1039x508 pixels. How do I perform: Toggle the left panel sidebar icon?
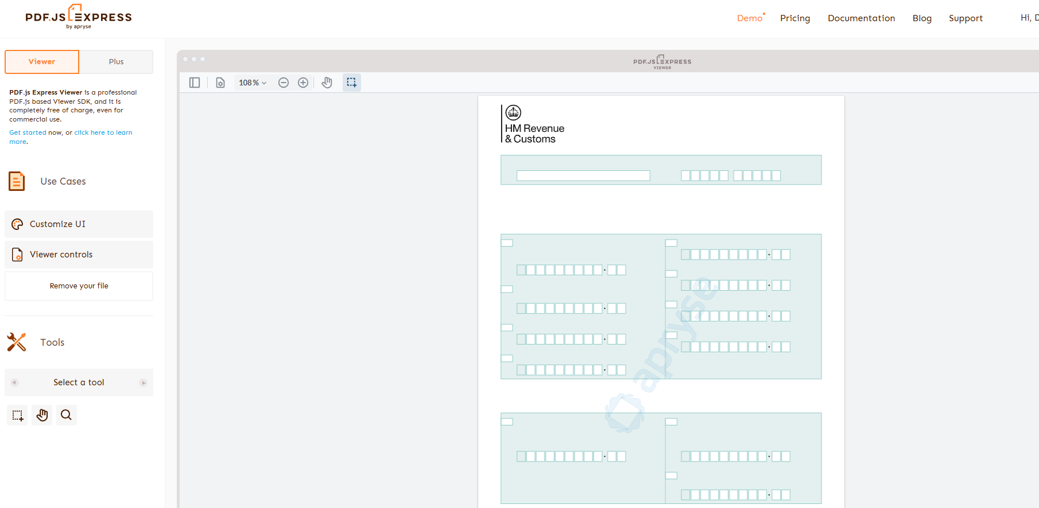coord(195,83)
